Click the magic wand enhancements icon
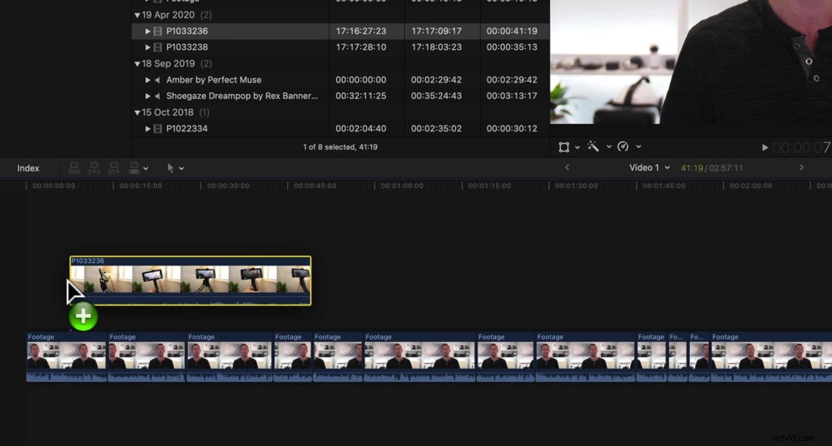This screenshot has height=446, width=832. click(593, 146)
